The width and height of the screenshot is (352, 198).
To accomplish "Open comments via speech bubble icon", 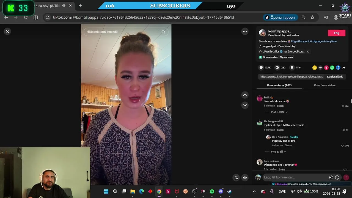I will [x=277, y=68].
